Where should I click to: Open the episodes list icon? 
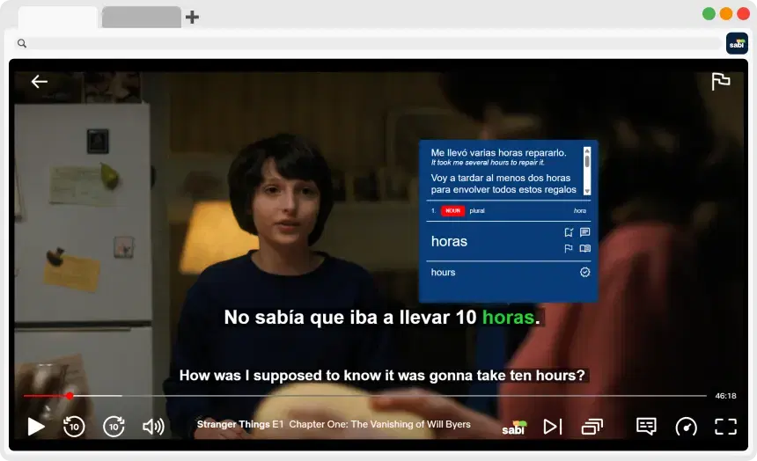pyautogui.click(x=592, y=426)
